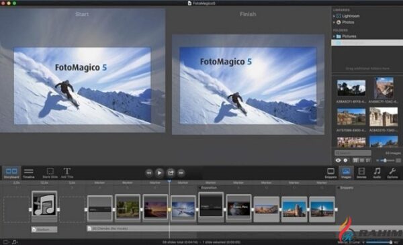Screen dimensions: 403x245
Task: Click the playhead marker on the ruler
Action: coord(169,181)
